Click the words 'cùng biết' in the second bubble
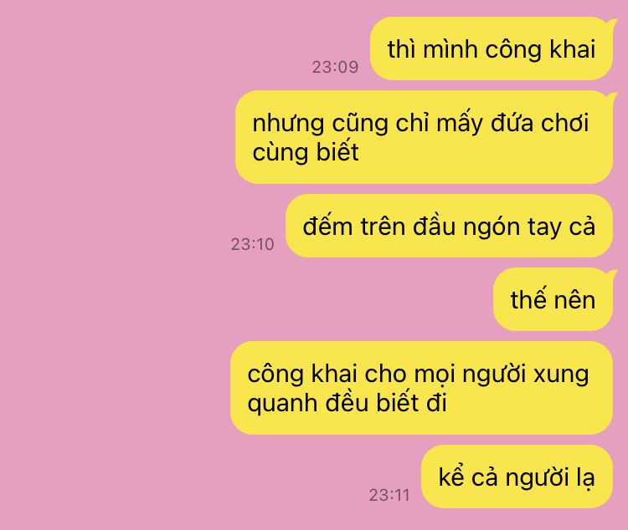This screenshot has height=530, width=628. pos(306,152)
